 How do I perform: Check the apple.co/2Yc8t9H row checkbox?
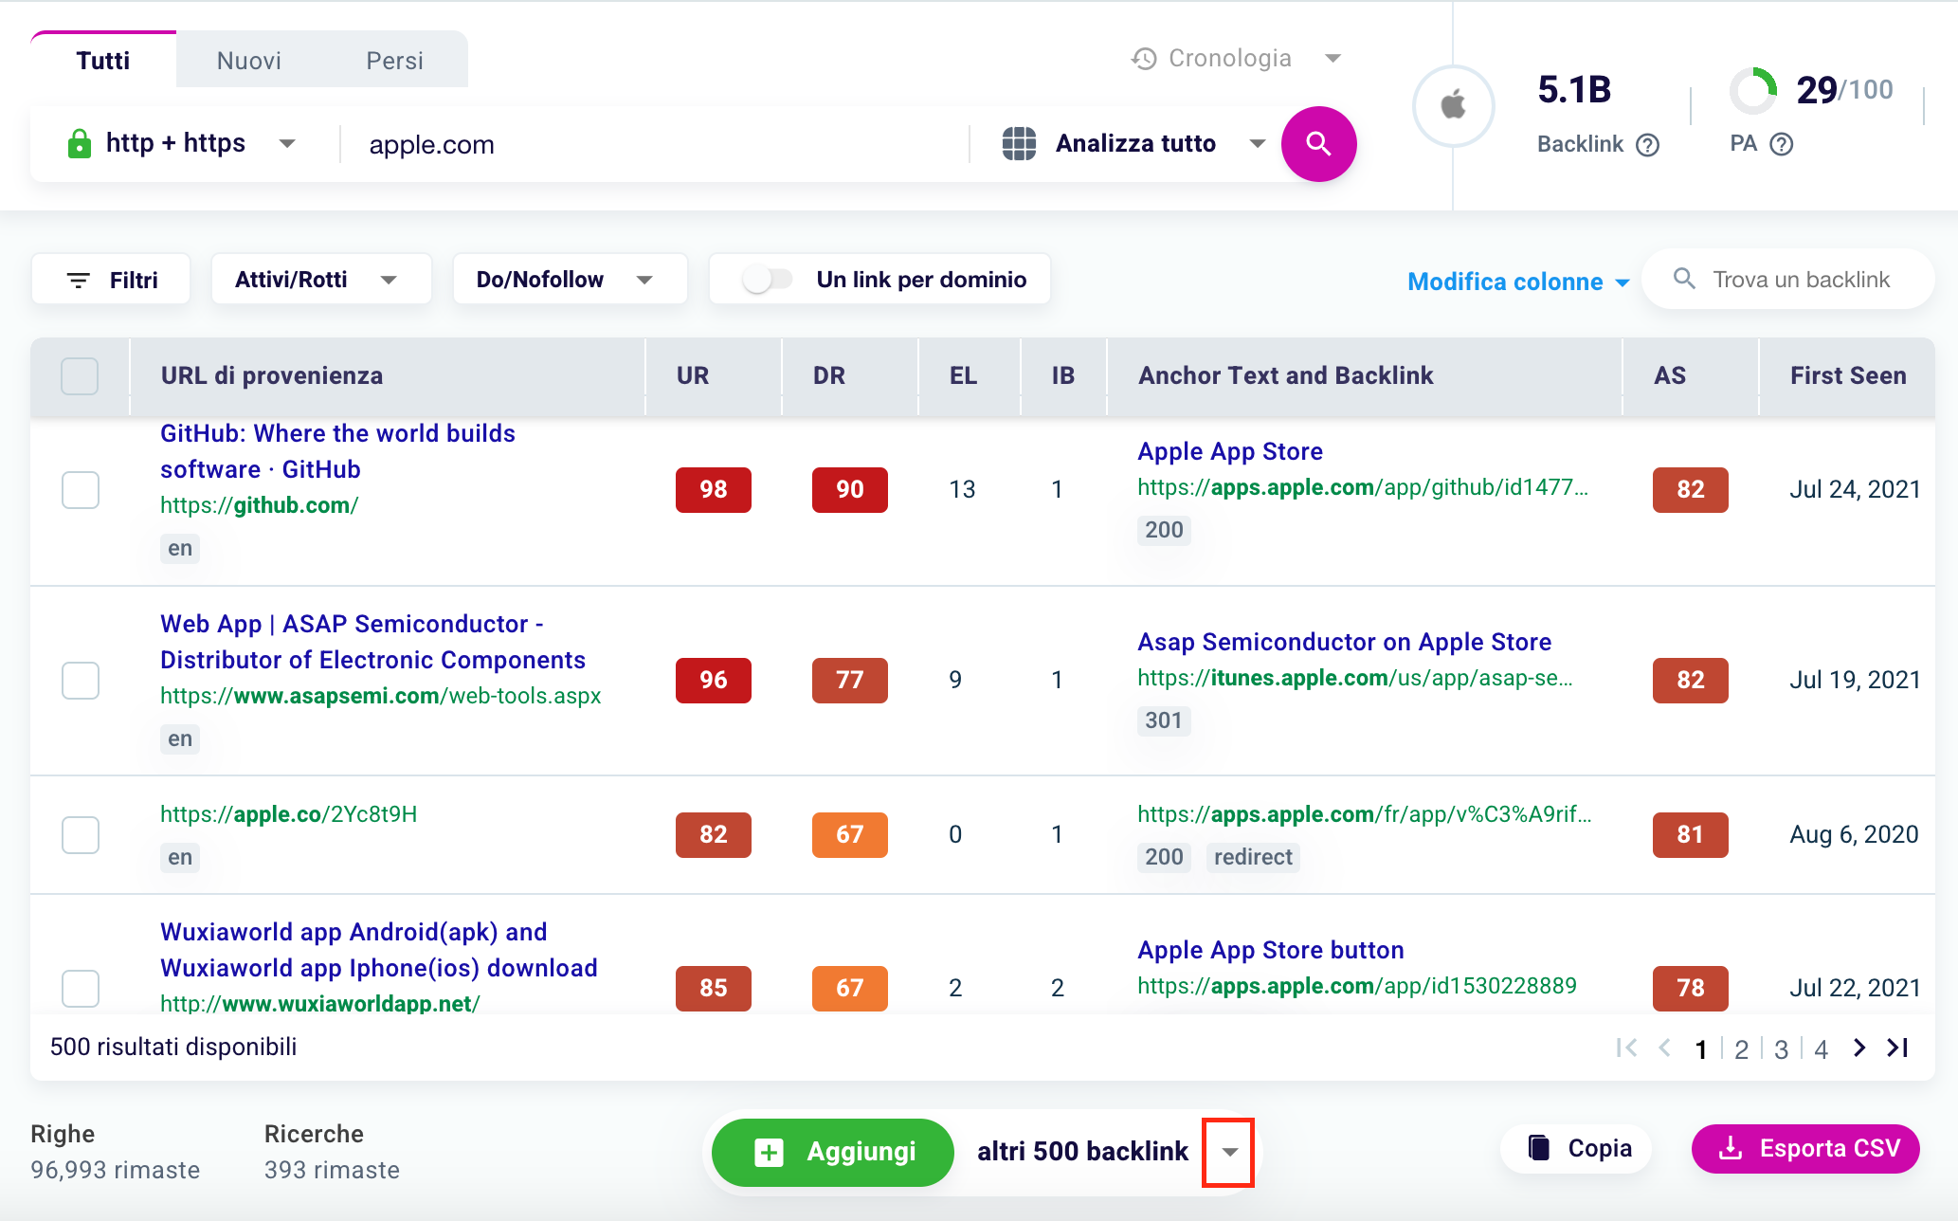coord(81,835)
